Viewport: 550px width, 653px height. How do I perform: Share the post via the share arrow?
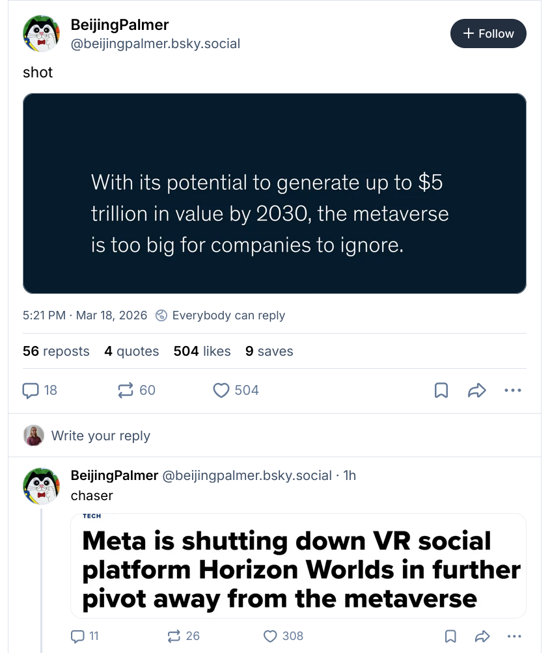coord(477,390)
